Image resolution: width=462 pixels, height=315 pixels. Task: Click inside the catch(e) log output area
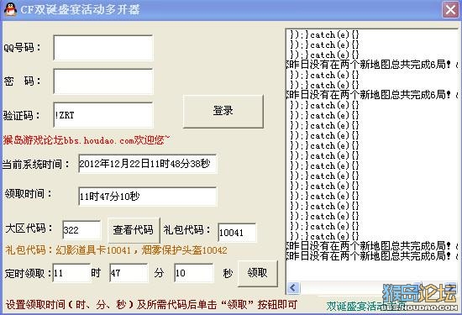point(372,155)
